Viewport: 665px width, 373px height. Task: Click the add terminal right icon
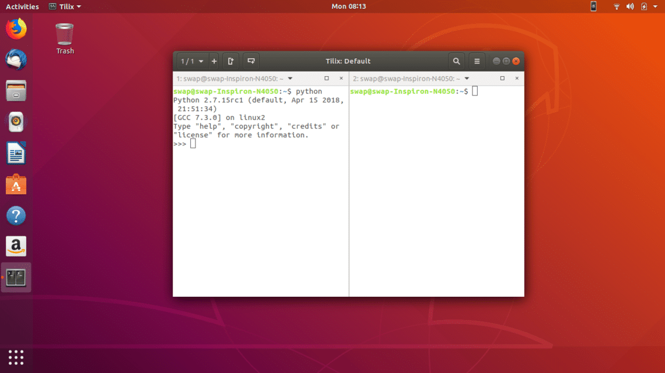[x=231, y=61]
